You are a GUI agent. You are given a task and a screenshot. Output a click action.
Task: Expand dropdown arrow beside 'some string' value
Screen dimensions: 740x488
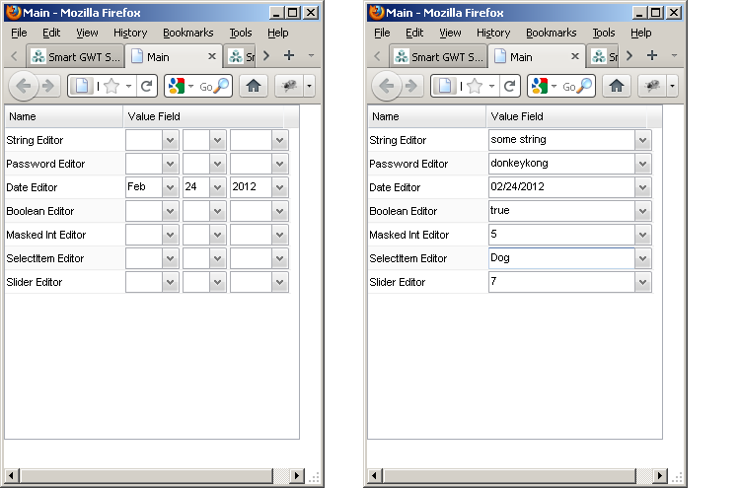coord(643,140)
